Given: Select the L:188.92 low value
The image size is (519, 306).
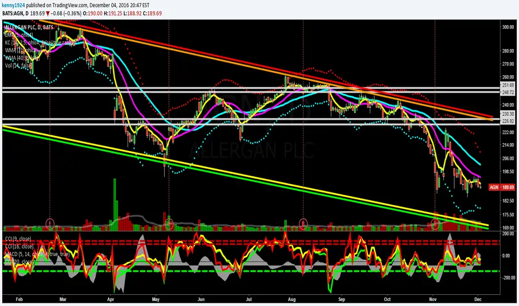Looking at the screenshot, I should click(133, 13).
